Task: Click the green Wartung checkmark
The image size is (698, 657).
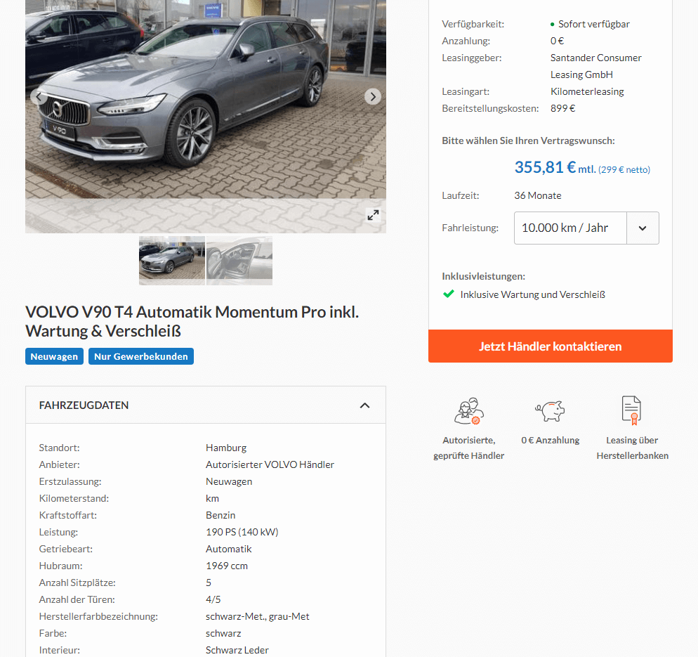Action: [x=448, y=294]
